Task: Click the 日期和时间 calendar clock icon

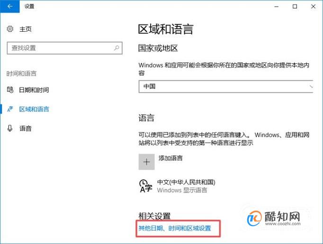Action: point(10,90)
